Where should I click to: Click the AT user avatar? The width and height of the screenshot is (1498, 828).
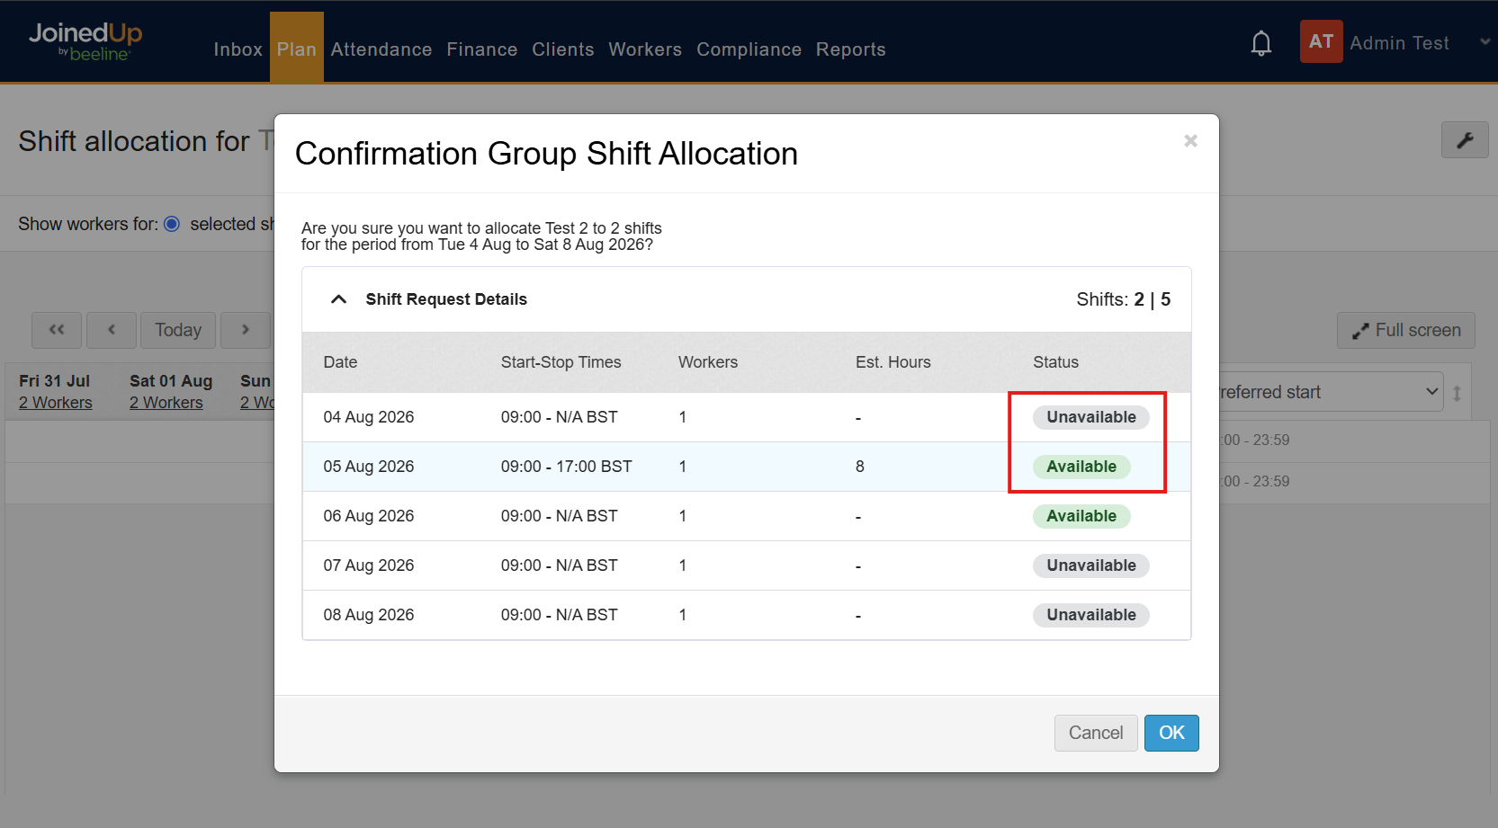pos(1321,41)
